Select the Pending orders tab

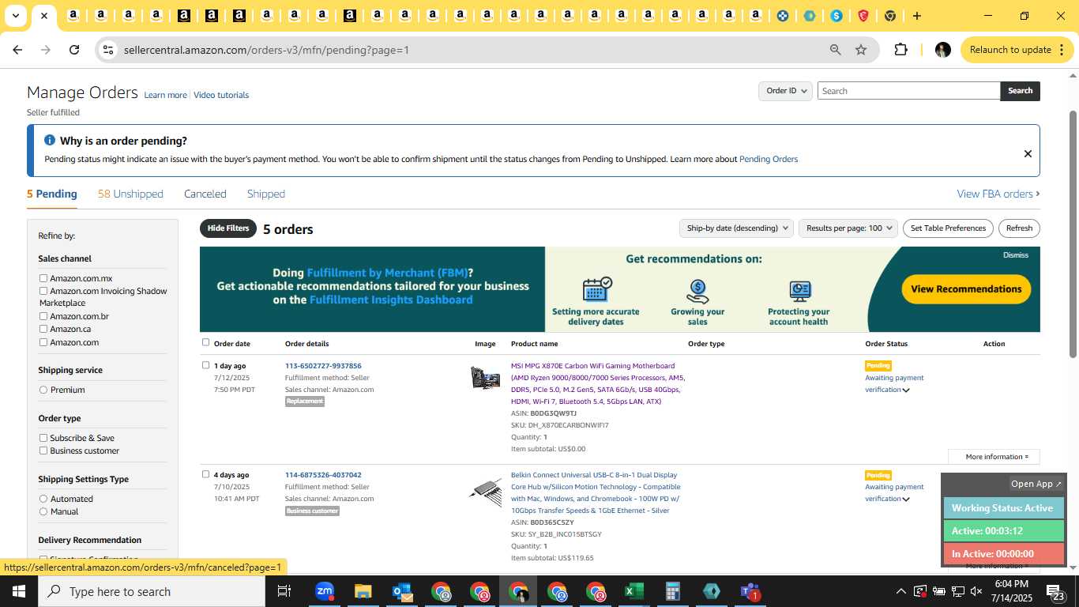52,194
